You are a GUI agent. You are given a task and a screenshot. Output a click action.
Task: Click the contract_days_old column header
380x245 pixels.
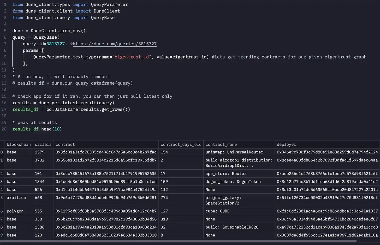(x=181, y=145)
